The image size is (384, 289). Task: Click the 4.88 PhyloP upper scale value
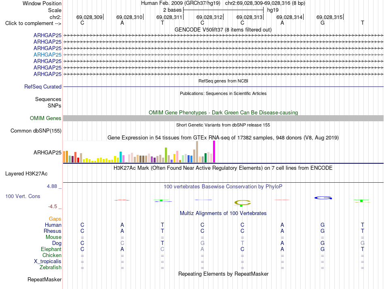click(x=52, y=186)
